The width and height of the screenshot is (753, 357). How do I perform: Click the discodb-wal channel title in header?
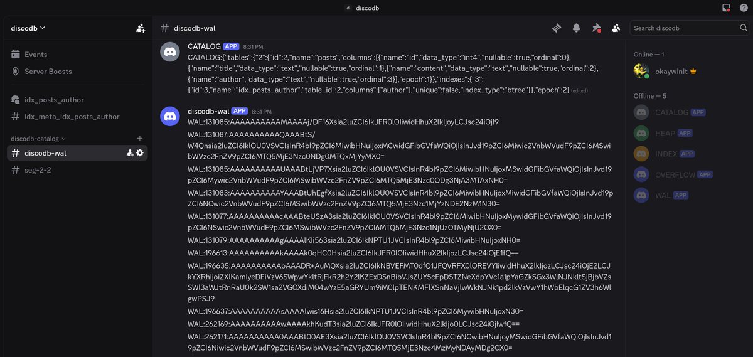(195, 28)
